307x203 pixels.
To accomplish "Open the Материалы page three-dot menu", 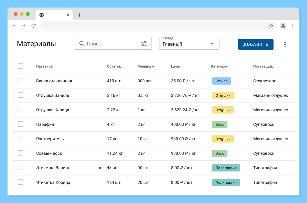I will 285,44.
